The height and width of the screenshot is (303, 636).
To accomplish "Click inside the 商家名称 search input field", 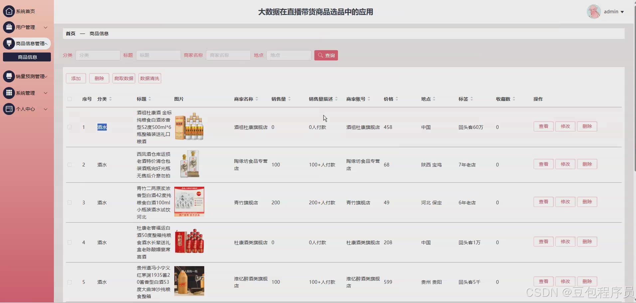I will click(x=228, y=55).
